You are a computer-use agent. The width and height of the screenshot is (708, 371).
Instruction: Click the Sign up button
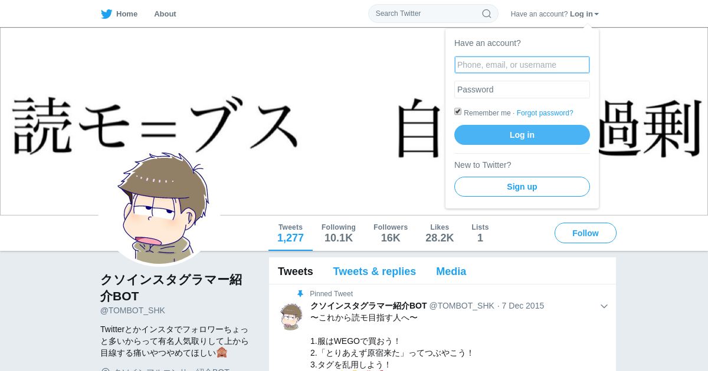pyautogui.click(x=522, y=187)
